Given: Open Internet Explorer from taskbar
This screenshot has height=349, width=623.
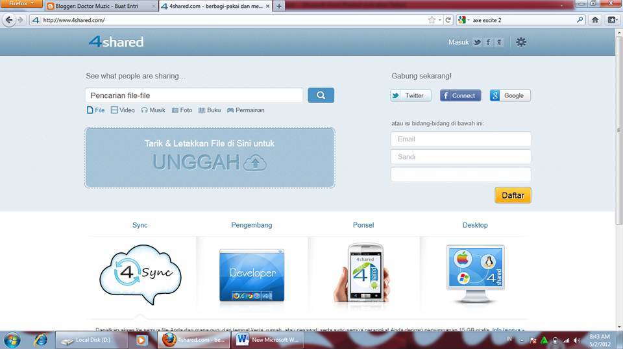Looking at the screenshot, I should click(40, 341).
